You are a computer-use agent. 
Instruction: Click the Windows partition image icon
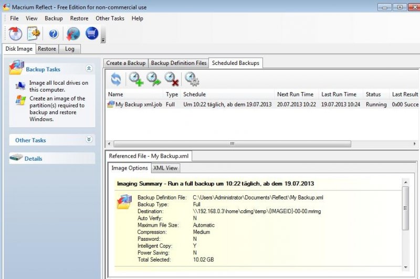point(20,100)
